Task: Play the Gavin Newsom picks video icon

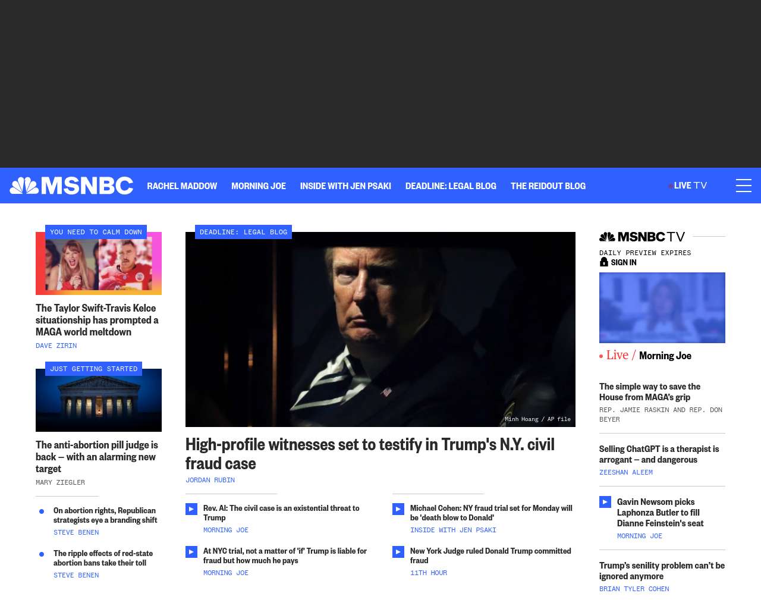Action: tap(605, 502)
